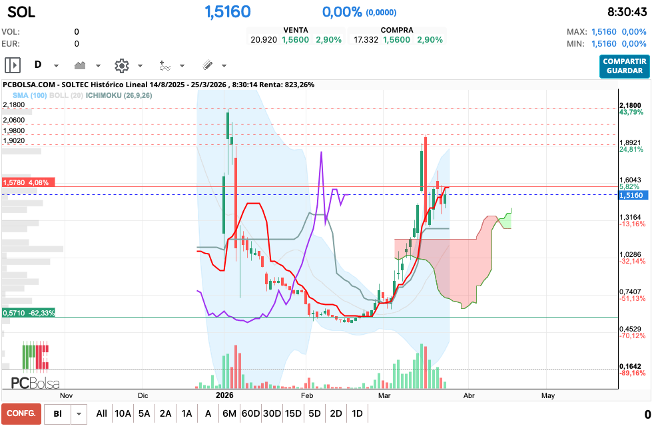This screenshot has width=660, height=428.
Task: Select the 30D time range
Action: point(272,414)
